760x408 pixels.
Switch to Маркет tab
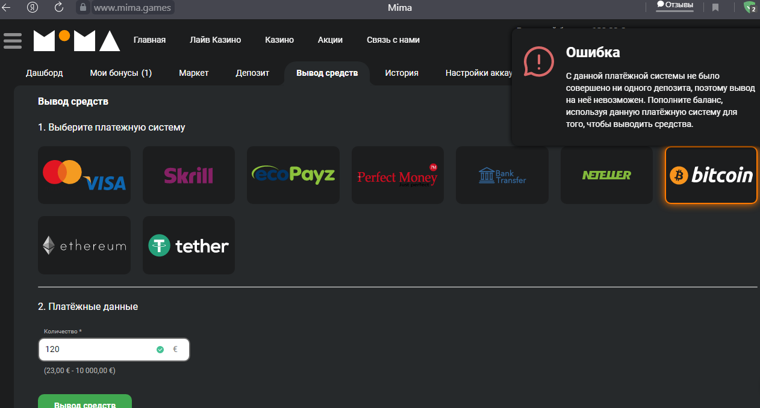coord(193,73)
